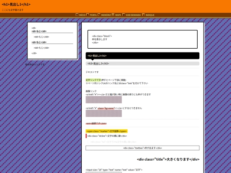
Task: Go to the MEMÓRIZ menu item
Action: pos(106,15)
